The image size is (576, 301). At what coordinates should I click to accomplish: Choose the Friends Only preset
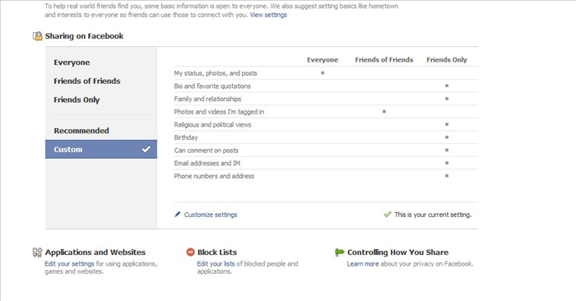click(x=77, y=100)
